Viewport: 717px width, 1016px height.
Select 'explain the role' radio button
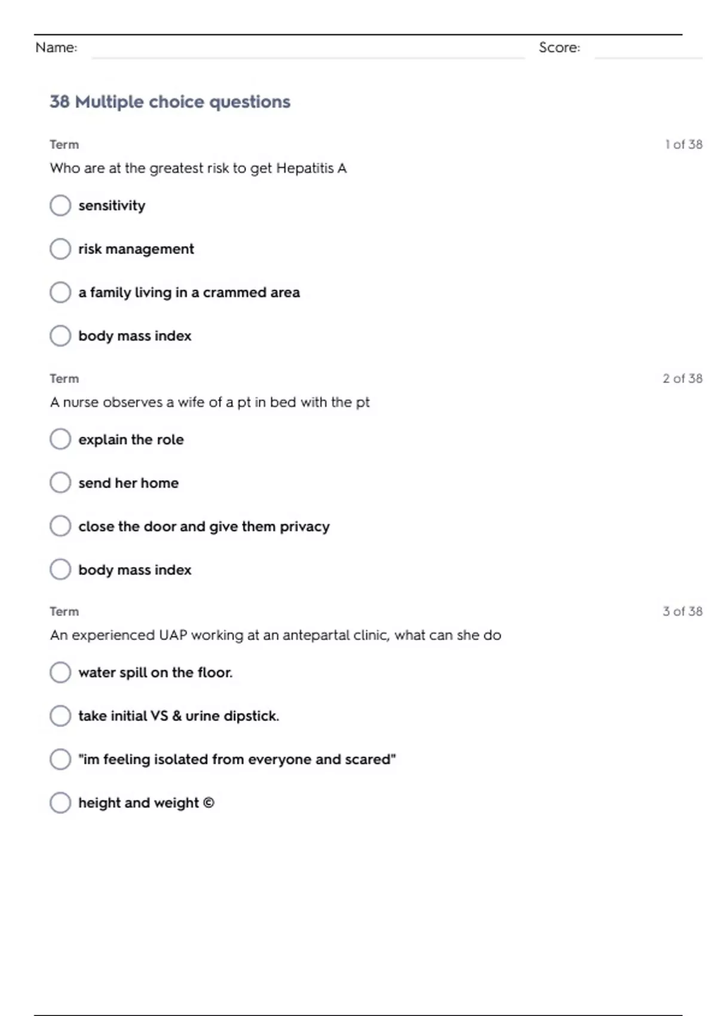(x=60, y=439)
